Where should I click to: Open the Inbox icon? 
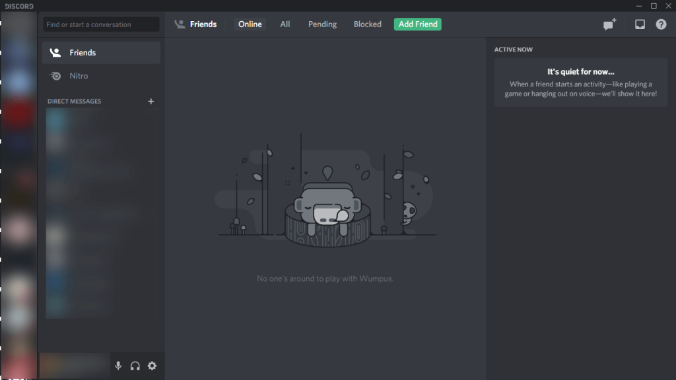click(640, 24)
